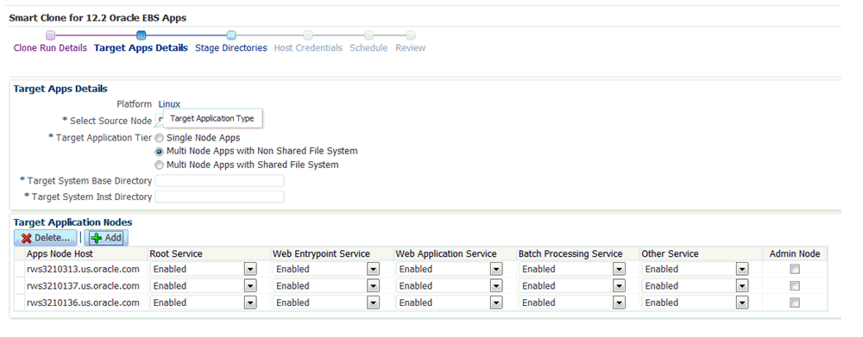Click Admin Node column header
The width and height of the screenshot is (863, 337).
point(795,254)
